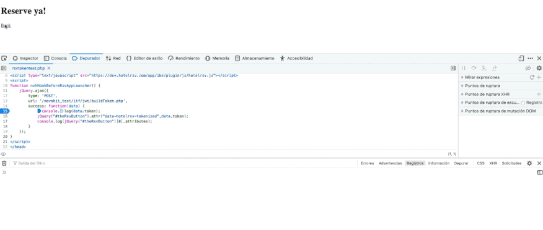543x230 pixels.
Task: Toggle the sources sidebar pane icon
Action: 4,69
